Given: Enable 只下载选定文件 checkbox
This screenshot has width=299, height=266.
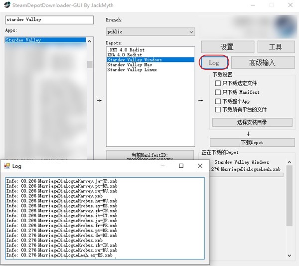Looking at the screenshot, I should point(218,83).
